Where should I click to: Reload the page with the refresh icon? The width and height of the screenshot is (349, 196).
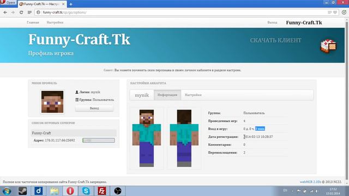(21, 13)
